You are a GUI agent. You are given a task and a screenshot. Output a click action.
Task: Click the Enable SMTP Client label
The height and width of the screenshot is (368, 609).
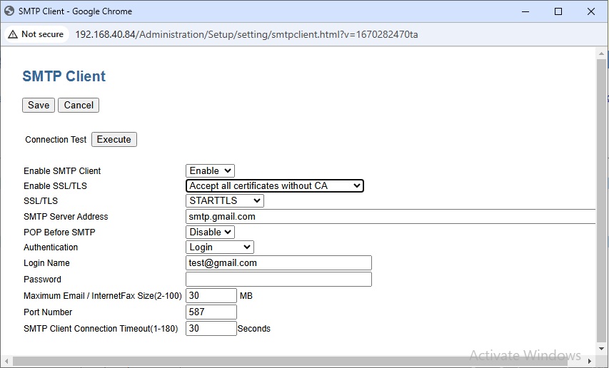pyautogui.click(x=62, y=171)
